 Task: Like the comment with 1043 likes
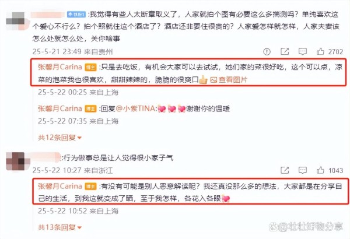pos(320,170)
